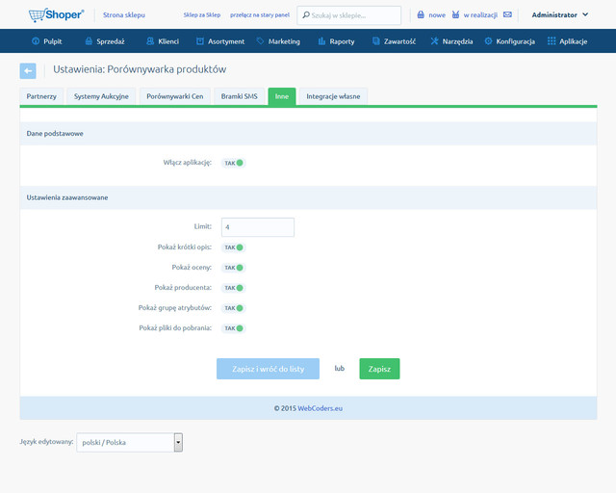Image resolution: width=616 pixels, height=493 pixels.
Task: Click the orders in progress basket icon
Action: (x=455, y=15)
